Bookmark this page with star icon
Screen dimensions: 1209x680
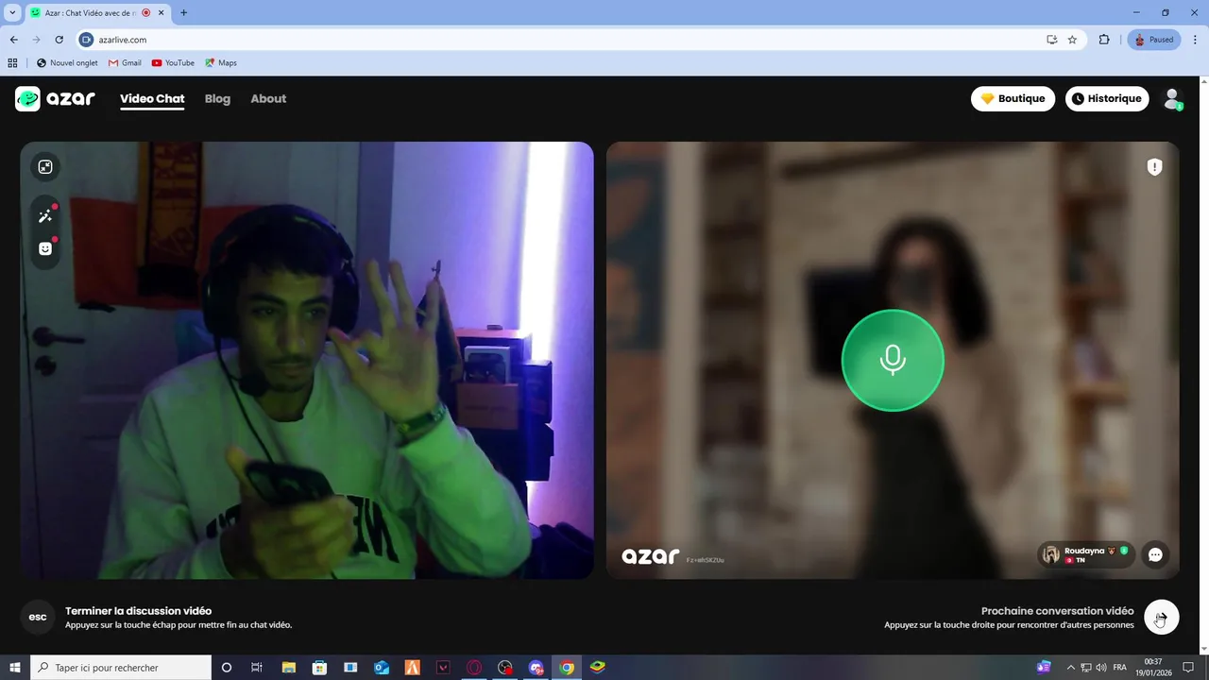(1072, 40)
